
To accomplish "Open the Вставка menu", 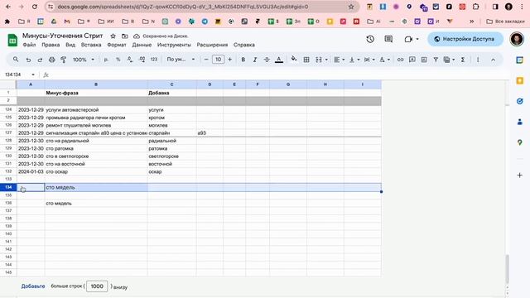I will tap(91, 45).
